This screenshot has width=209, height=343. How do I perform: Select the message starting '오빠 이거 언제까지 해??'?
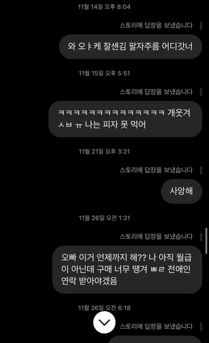click(127, 270)
